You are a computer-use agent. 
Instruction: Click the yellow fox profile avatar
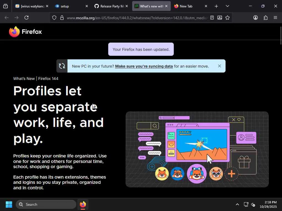point(162,174)
